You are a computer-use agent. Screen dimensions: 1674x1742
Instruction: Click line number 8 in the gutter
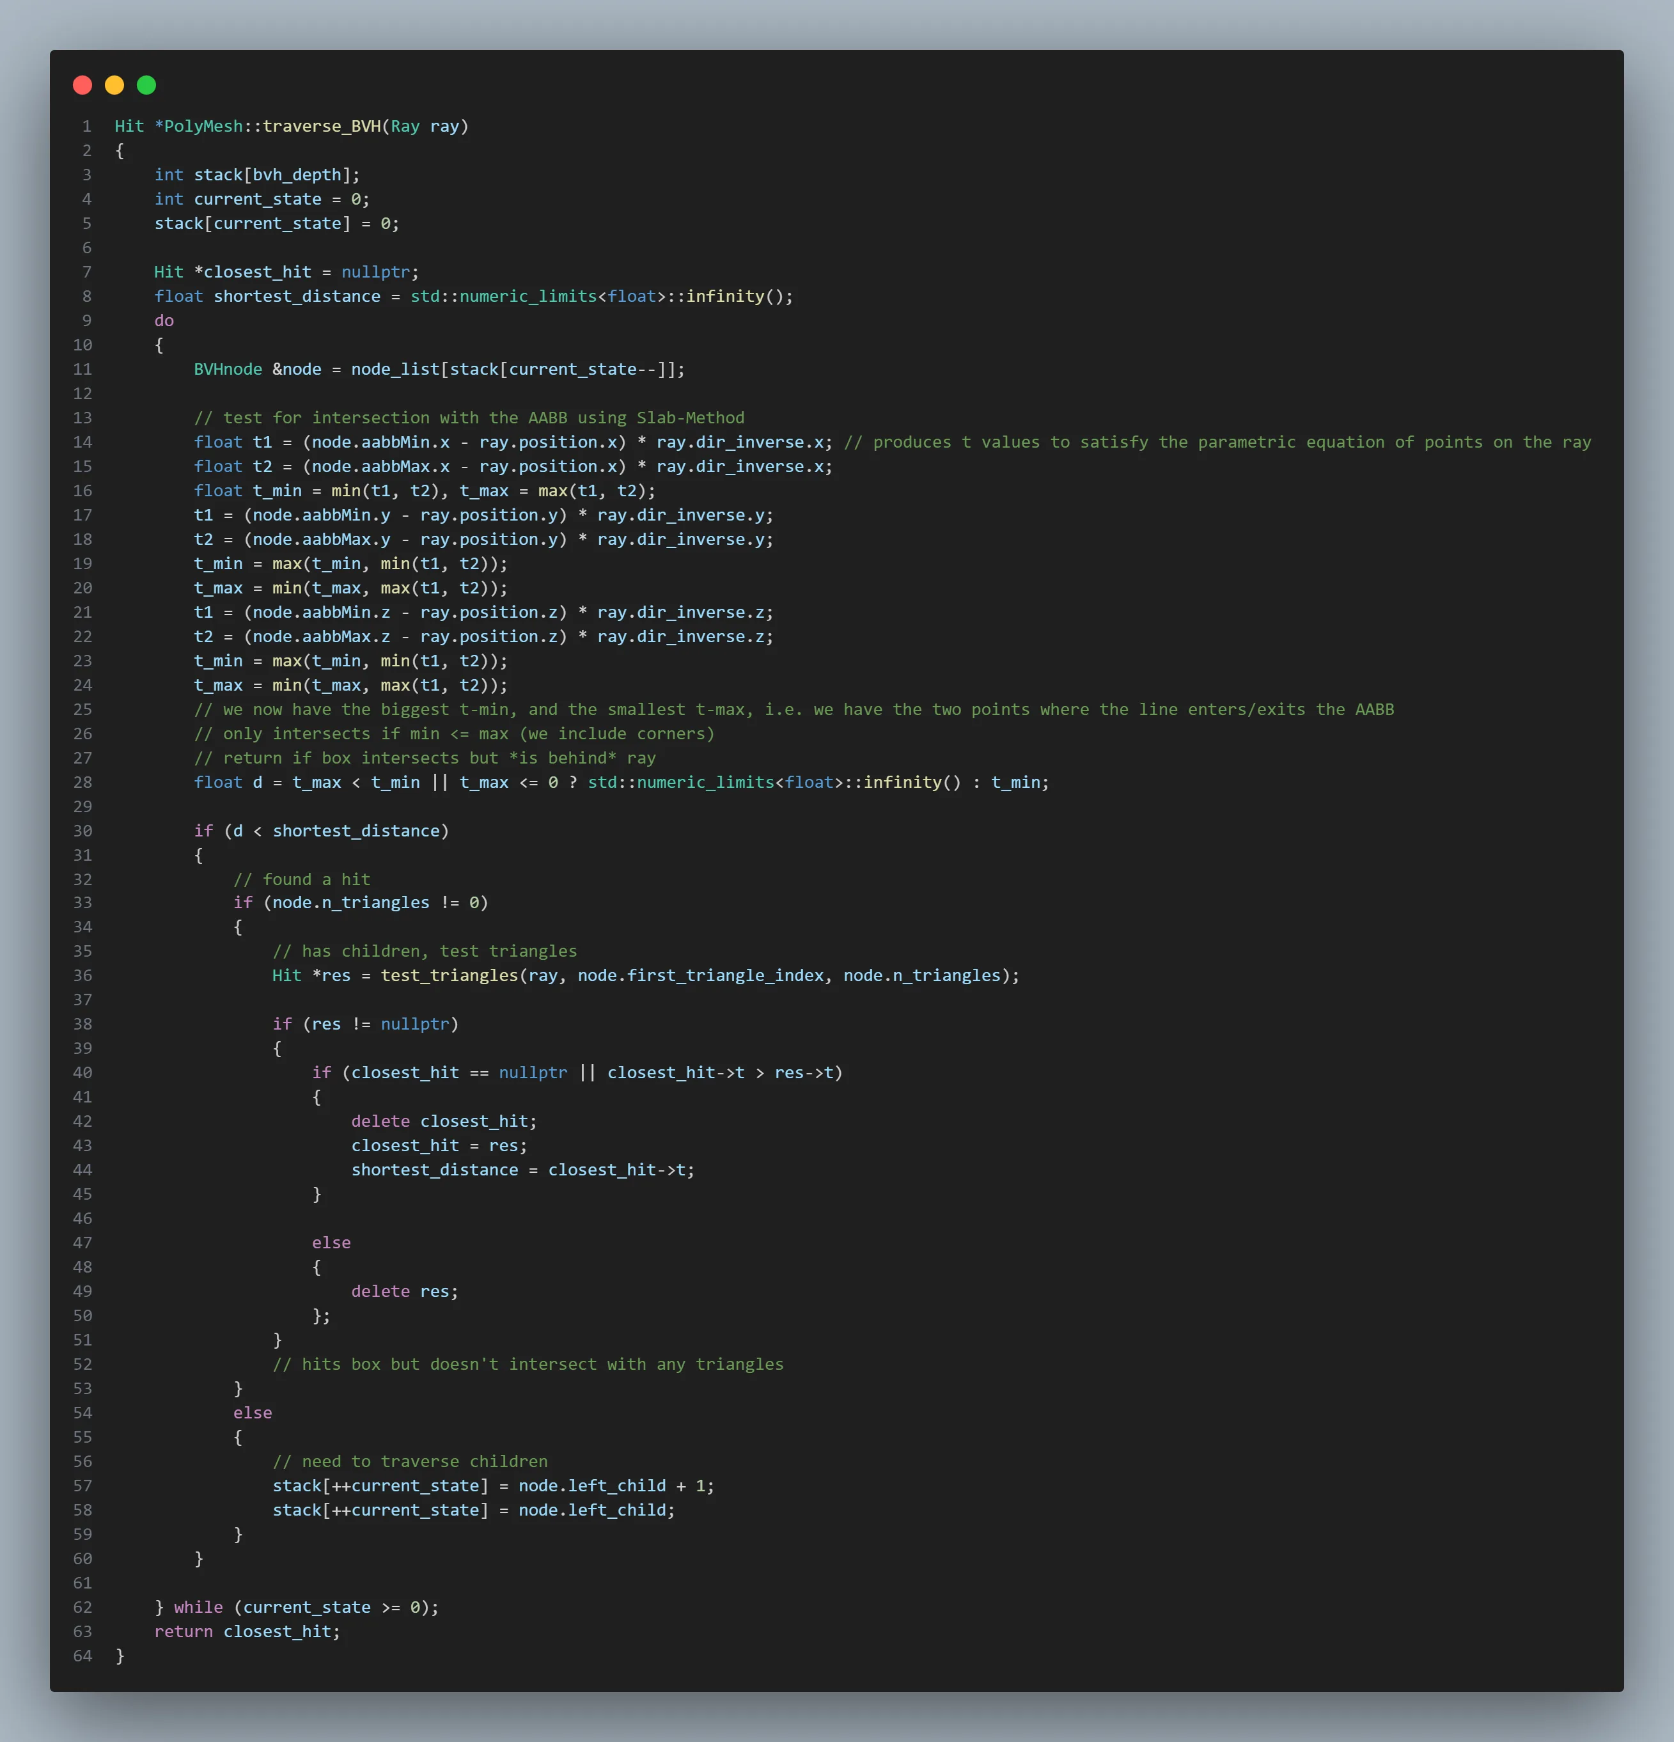[87, 296]
